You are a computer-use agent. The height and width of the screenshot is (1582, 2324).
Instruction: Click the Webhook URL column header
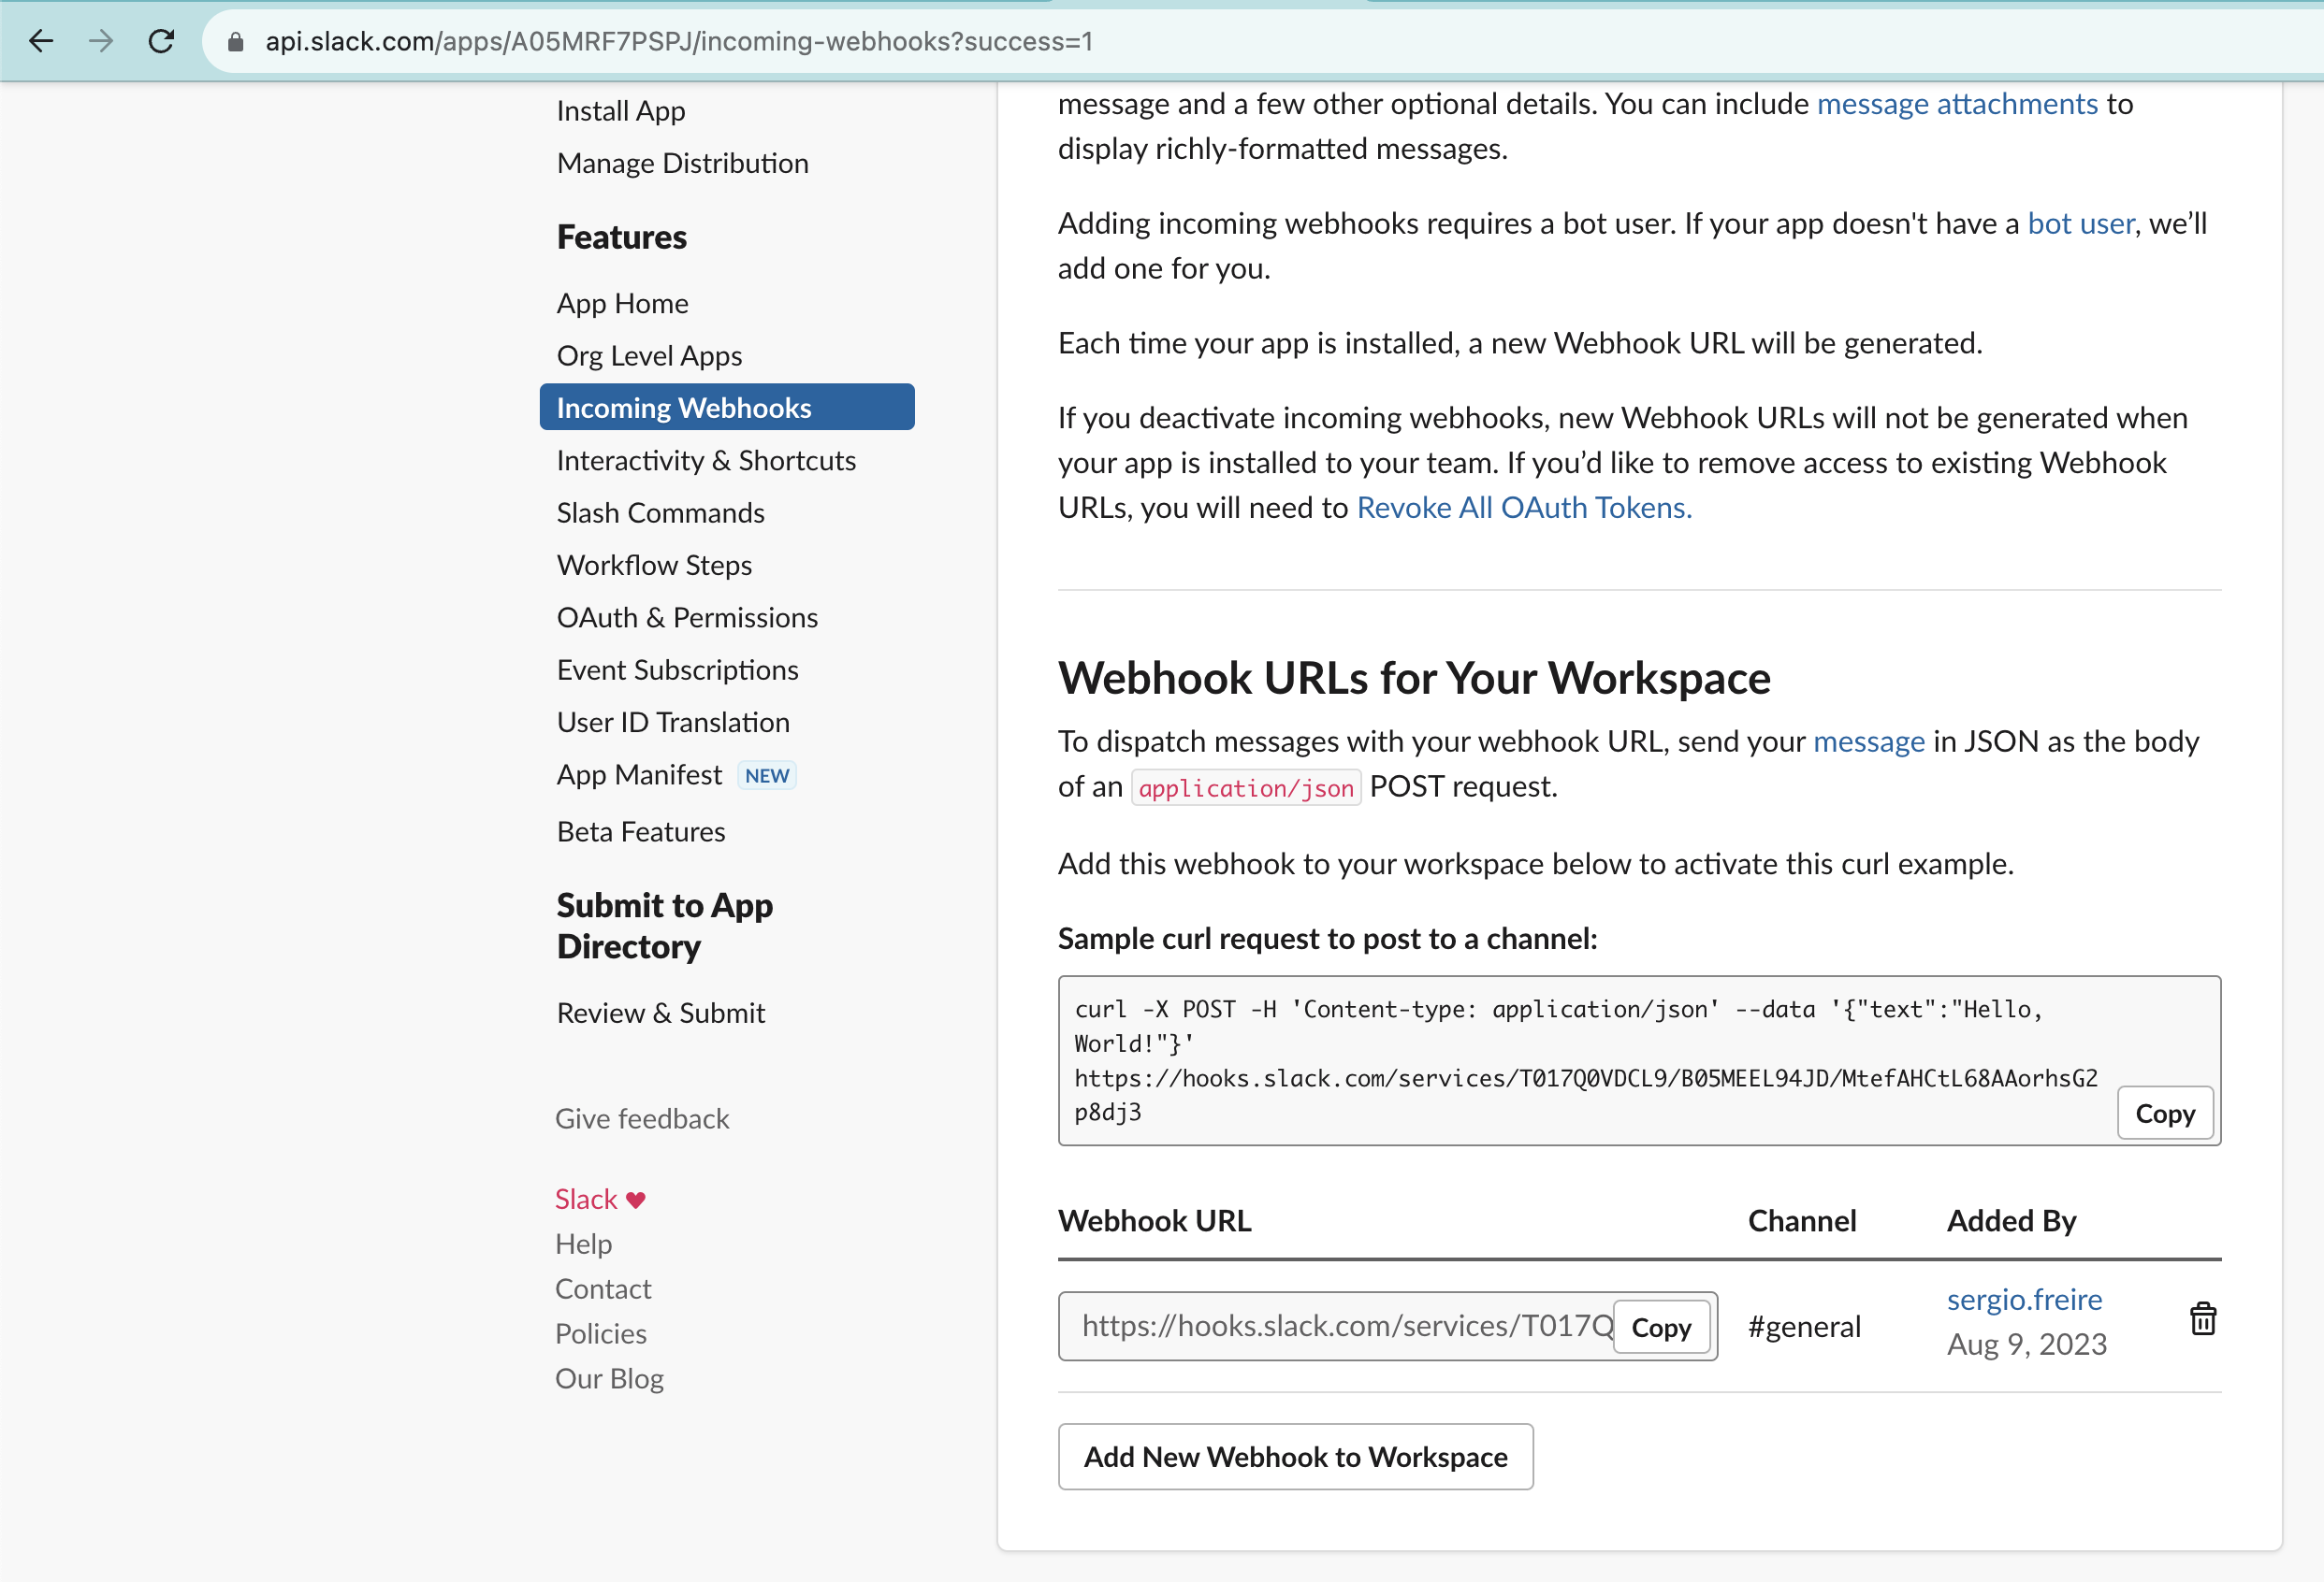pos(1155,1221)
